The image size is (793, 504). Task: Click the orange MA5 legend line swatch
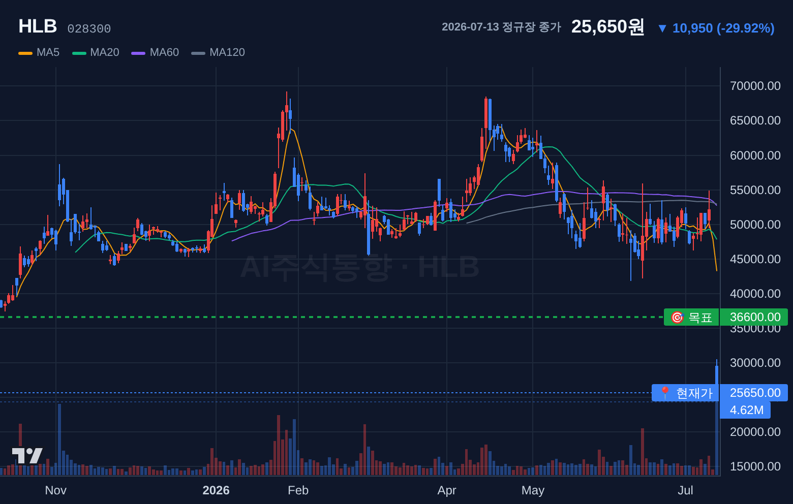pos(25,53)
